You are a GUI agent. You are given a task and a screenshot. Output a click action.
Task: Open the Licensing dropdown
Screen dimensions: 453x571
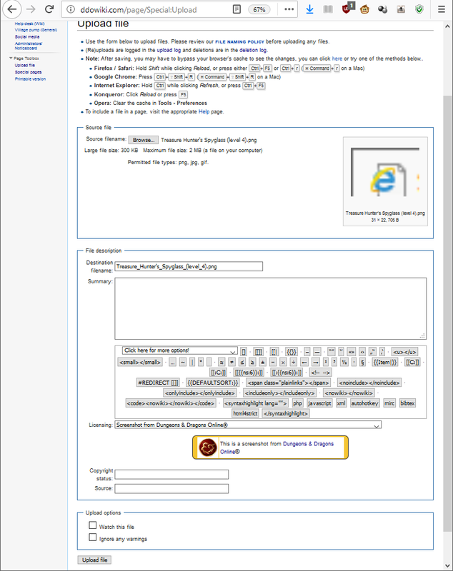[x=248, y=425]
